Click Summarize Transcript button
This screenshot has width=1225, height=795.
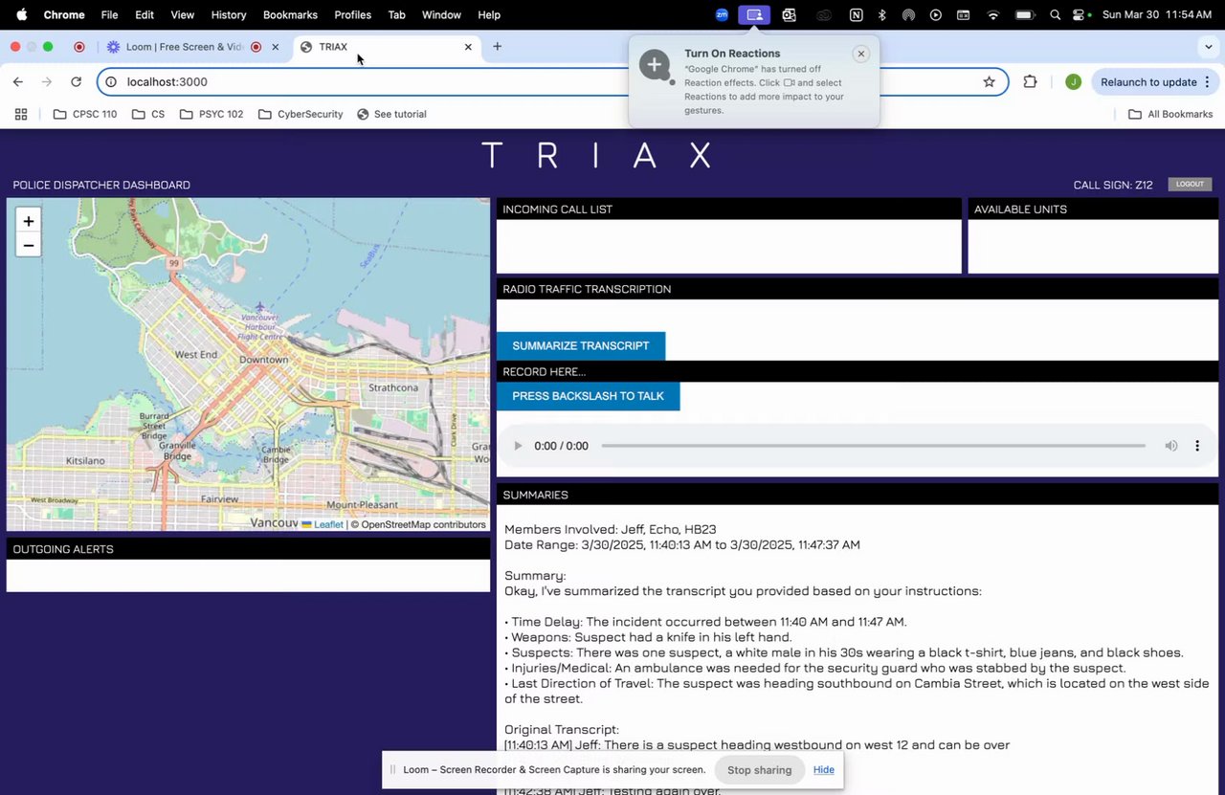pyautogui.click(x=581, y=346)
